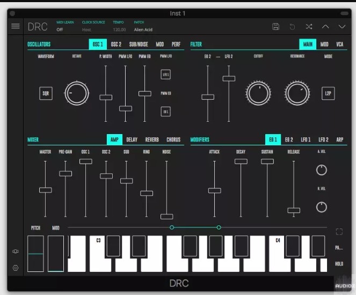This screenshot has width=356, height=295.
Task: Open settings gear in left sidebar
Action: point(16,268)
